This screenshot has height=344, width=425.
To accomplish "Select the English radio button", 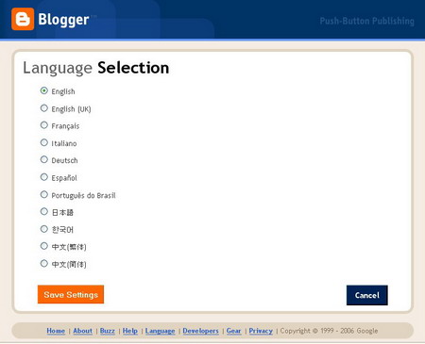I will [44, 90].
